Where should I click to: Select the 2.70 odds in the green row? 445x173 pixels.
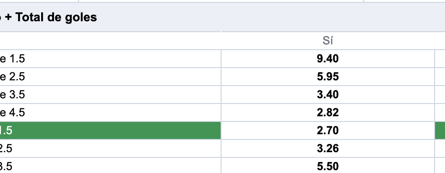coord(328,130)
